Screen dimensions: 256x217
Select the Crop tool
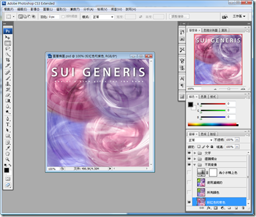(x=8, y=60)
